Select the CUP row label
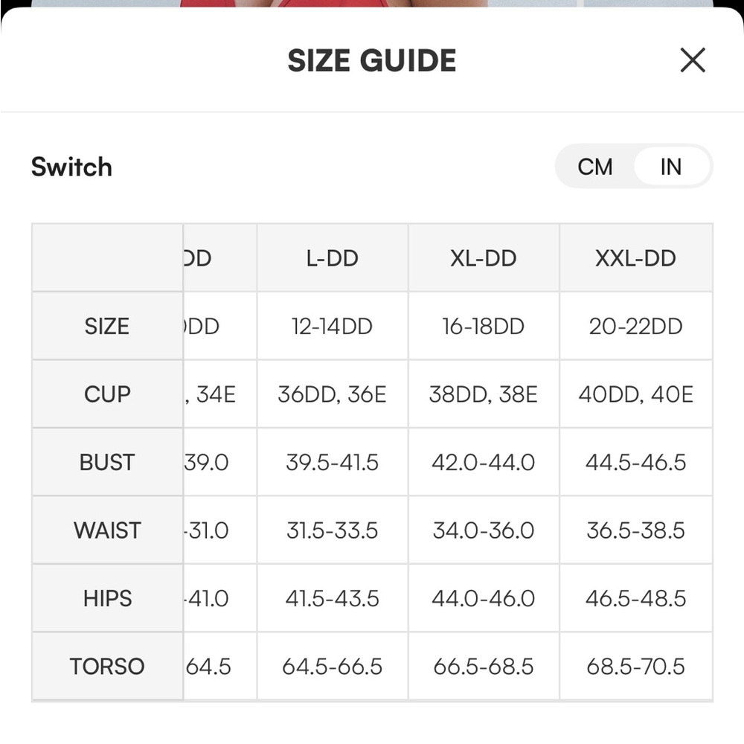Screen dimensions: 744x744 107,394
